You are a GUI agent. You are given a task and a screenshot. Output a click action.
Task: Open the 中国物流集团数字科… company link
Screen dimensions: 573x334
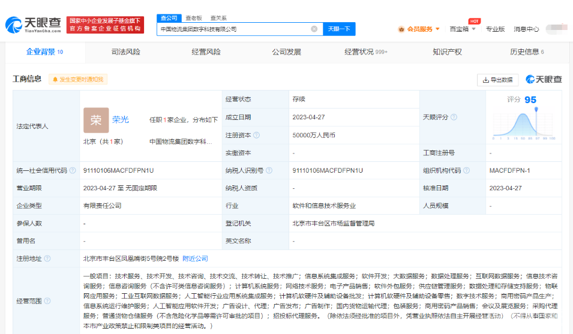[181, 142]
